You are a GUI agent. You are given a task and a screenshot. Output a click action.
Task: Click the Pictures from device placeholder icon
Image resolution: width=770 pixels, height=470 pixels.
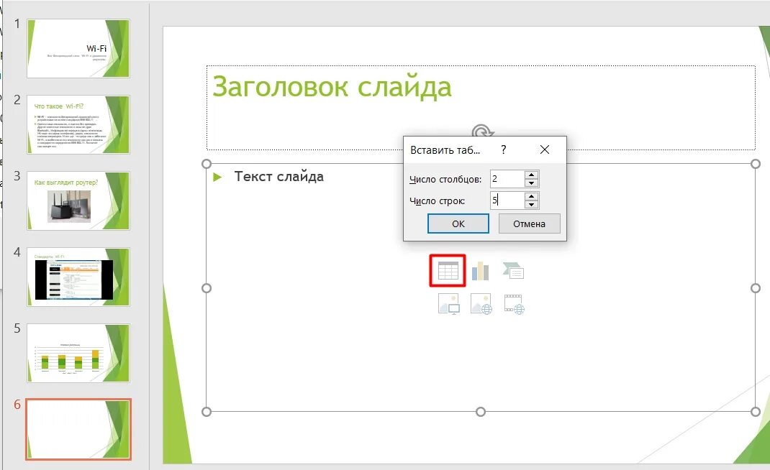point(448,304)
